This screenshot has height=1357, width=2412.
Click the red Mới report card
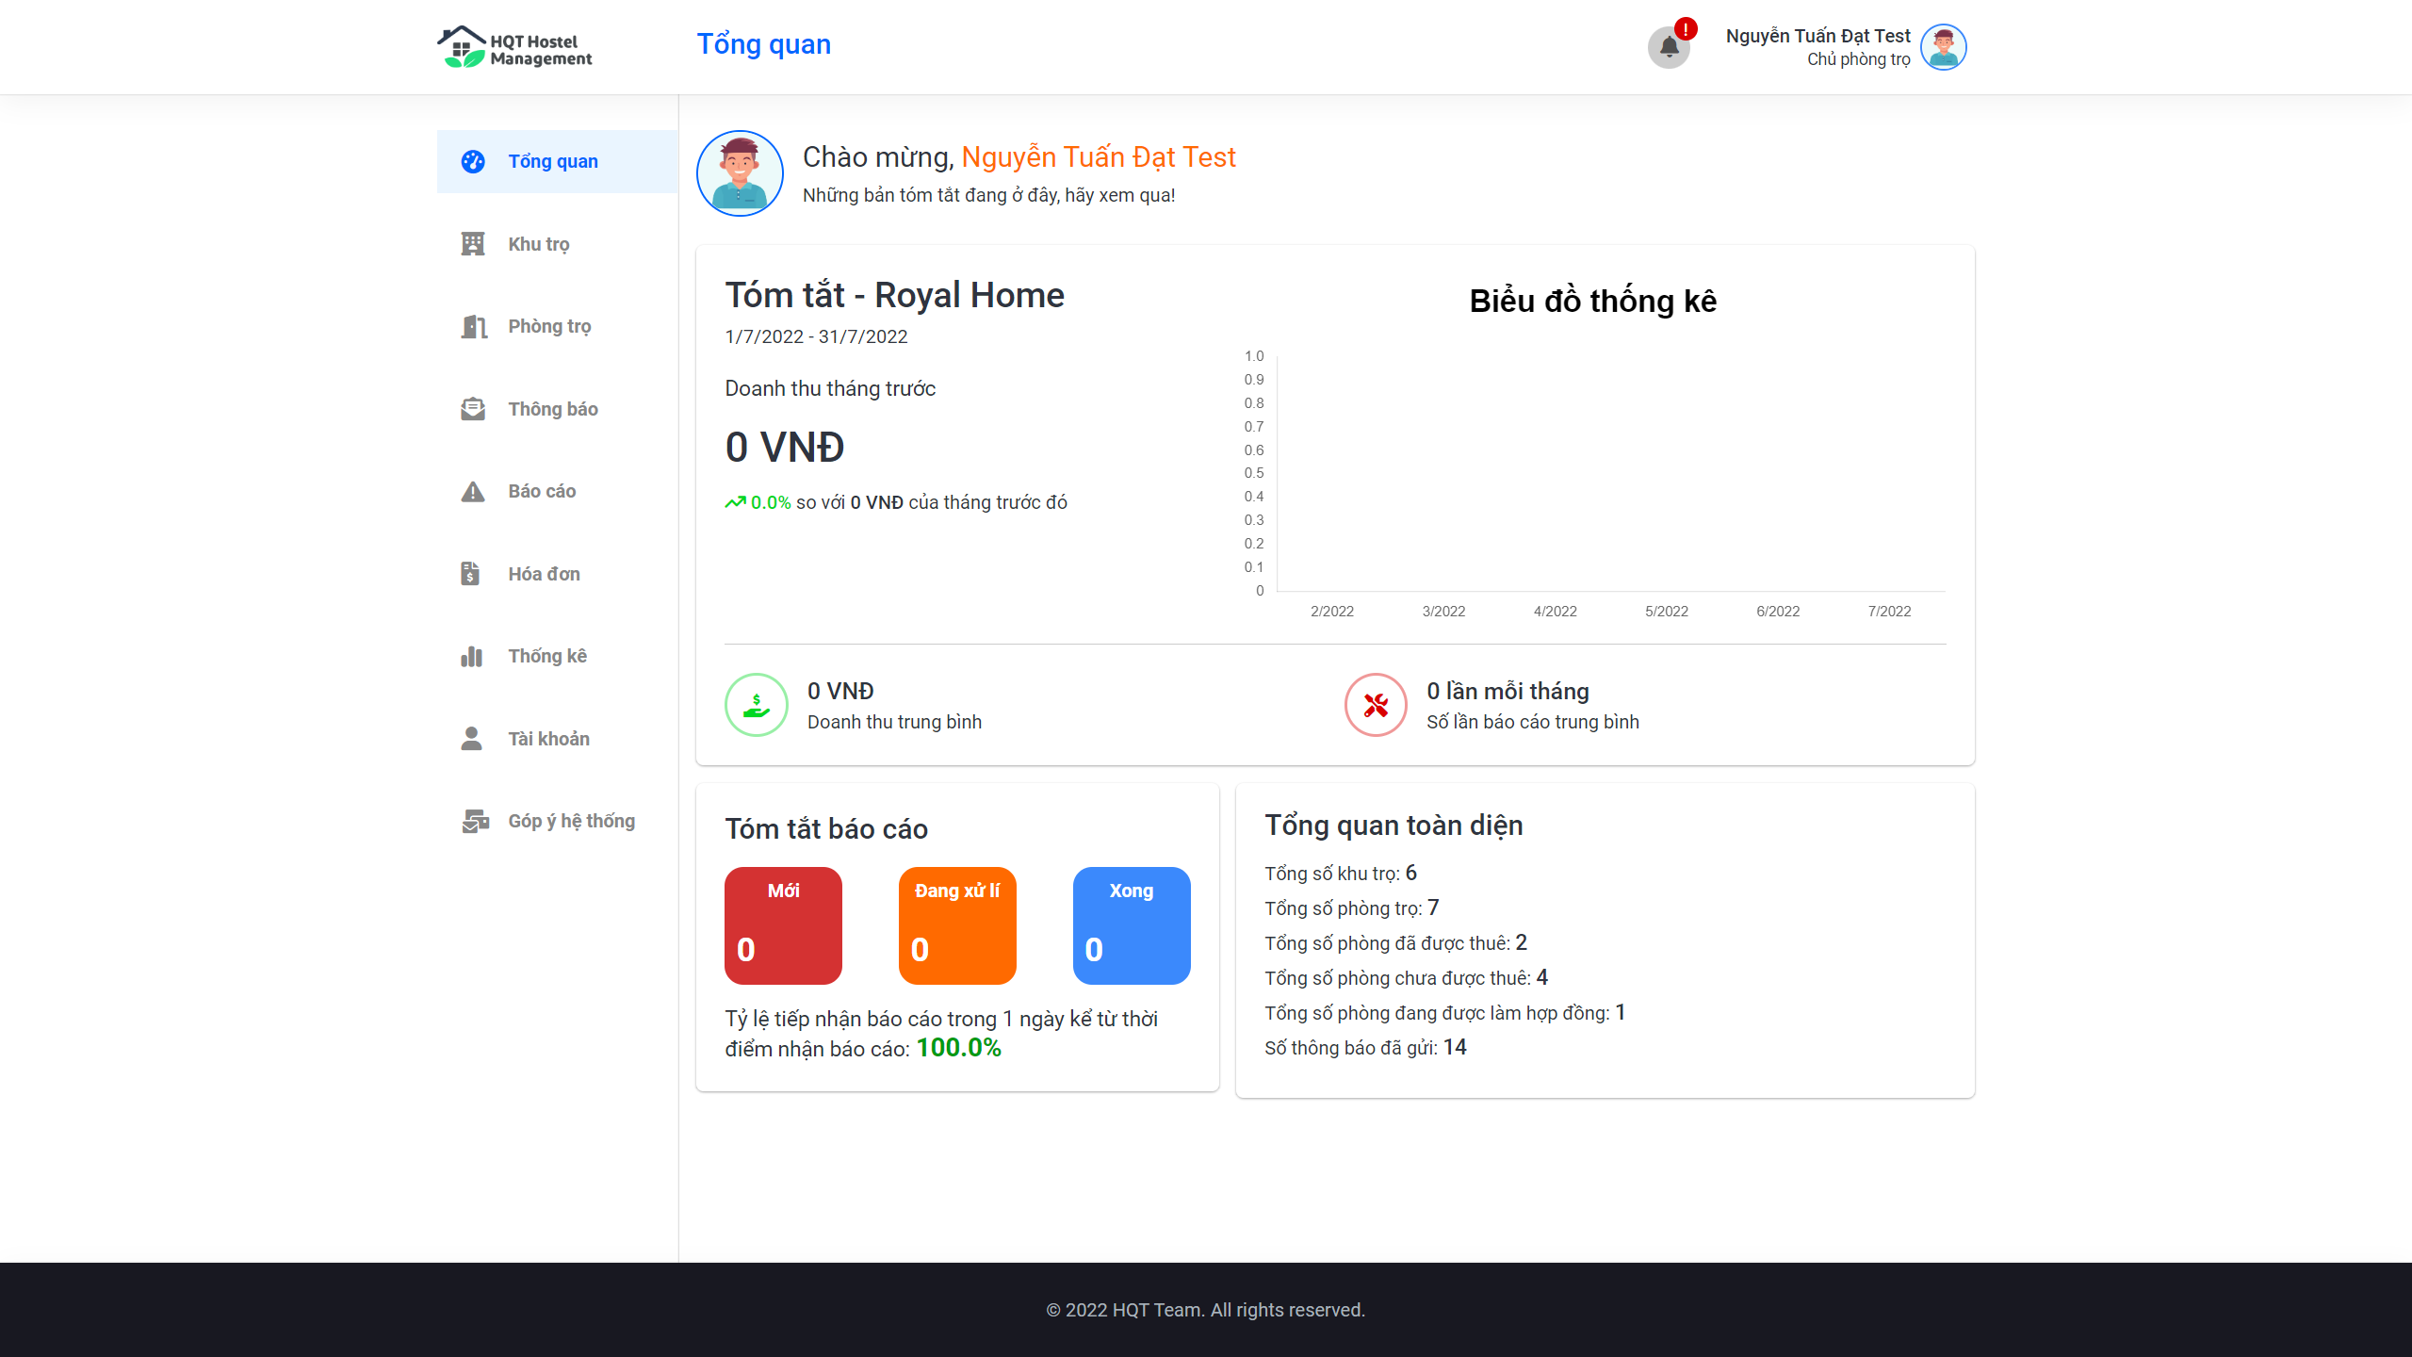783,925
